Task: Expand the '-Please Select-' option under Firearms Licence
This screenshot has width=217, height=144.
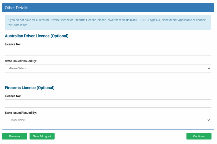Action: tap(108, 120)
